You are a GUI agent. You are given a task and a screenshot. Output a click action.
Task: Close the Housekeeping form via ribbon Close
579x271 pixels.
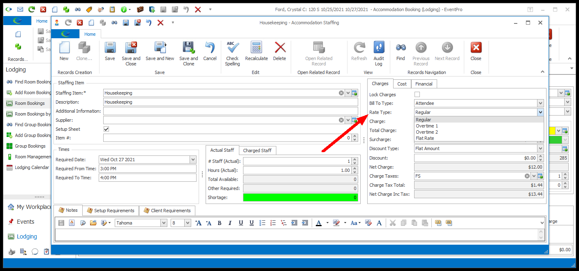point(476,51)
